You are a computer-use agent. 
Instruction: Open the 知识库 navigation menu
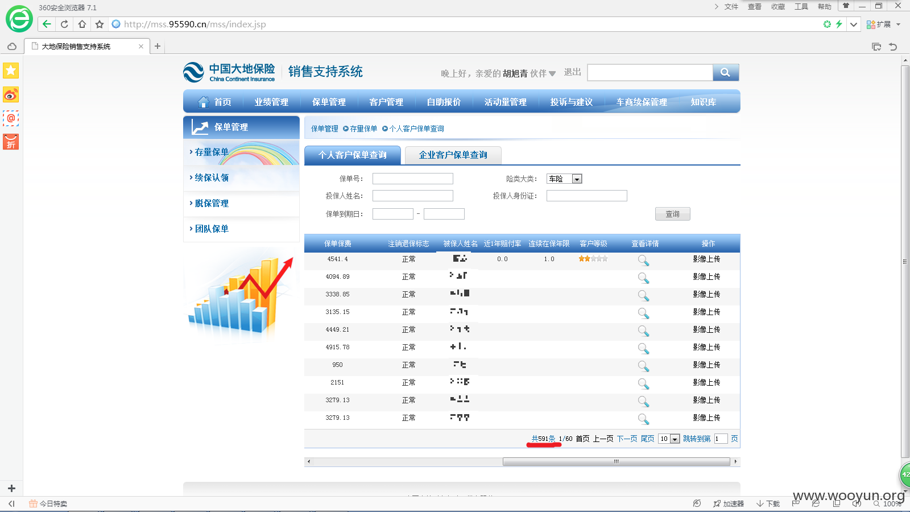point(704,102)
